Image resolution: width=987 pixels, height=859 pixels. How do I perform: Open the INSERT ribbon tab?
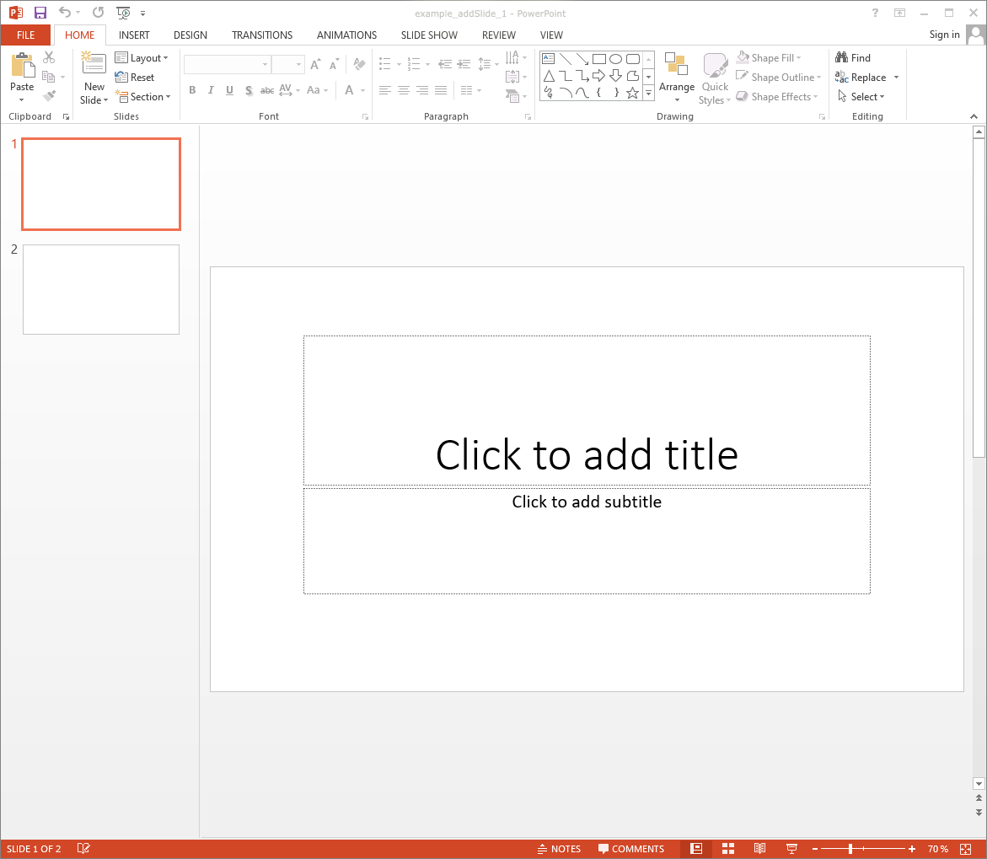pos(134,35)
